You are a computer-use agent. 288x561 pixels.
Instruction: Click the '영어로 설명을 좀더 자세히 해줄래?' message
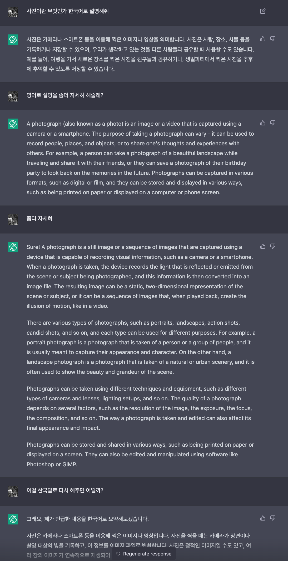tap(65, 95)
